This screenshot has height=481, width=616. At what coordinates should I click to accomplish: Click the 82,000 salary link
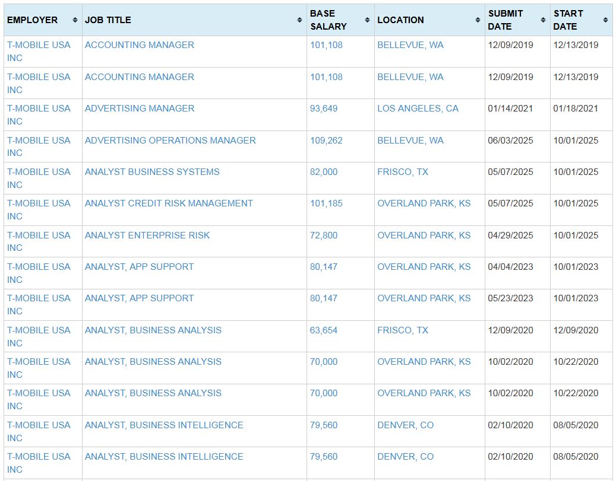click(324, 172)
